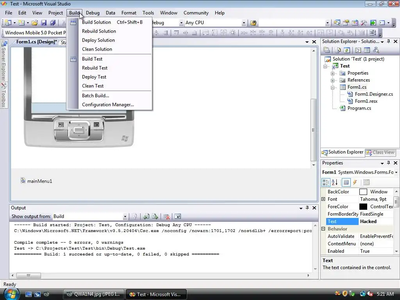Choose Deploy Solution menu item
The width and height of the screenshot is (400, 300).
point(109,40)
